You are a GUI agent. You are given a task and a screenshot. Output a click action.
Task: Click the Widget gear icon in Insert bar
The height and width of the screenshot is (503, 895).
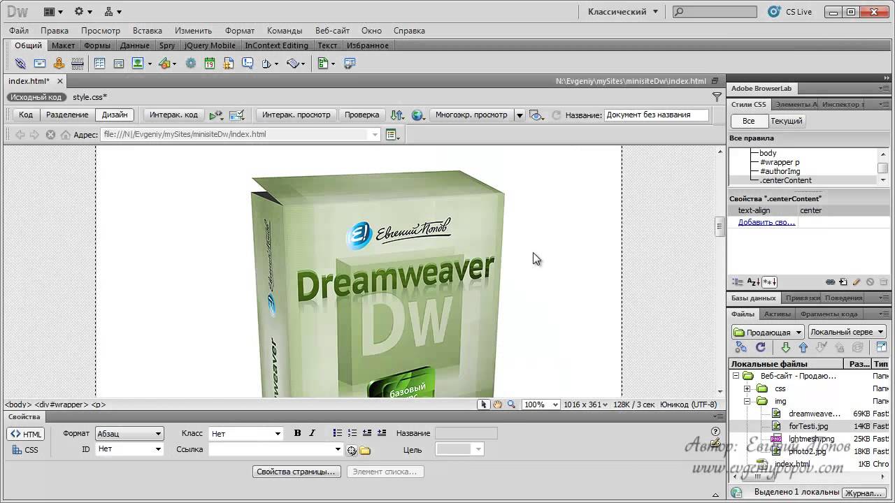(x=190, y=64)
